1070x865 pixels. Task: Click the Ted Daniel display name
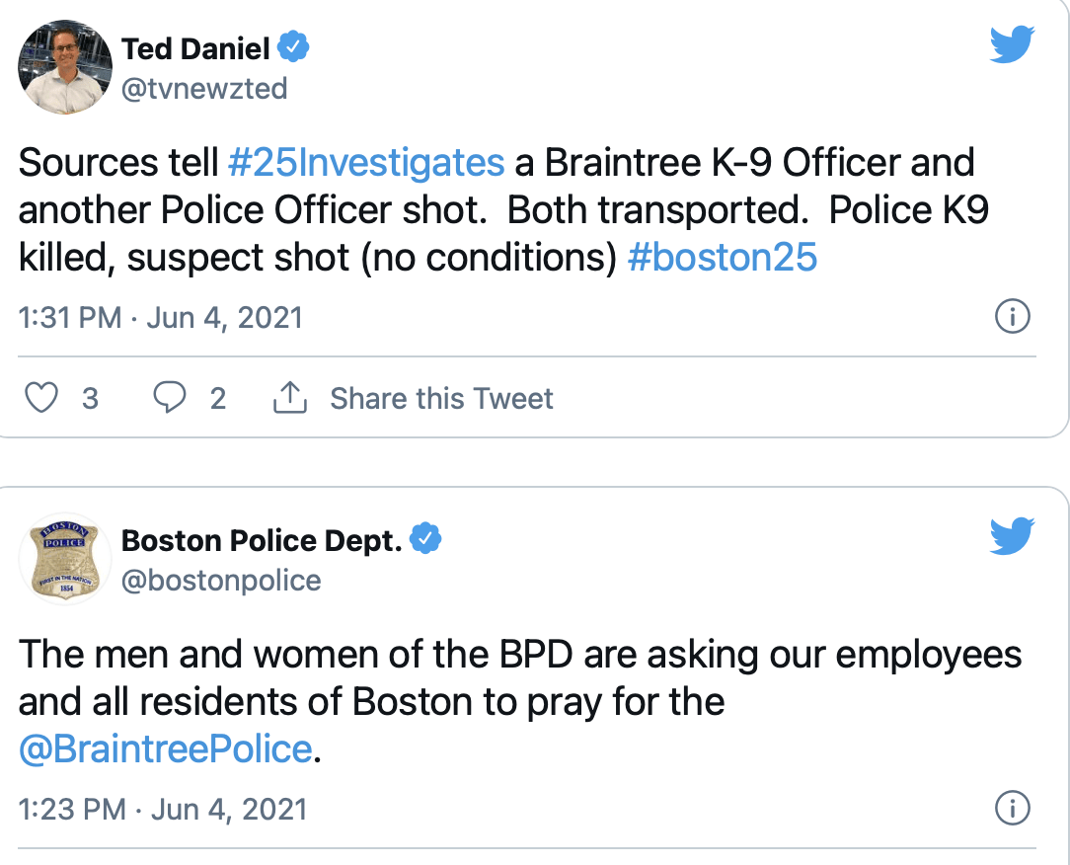pyautogui.click(x=195, y=48)
